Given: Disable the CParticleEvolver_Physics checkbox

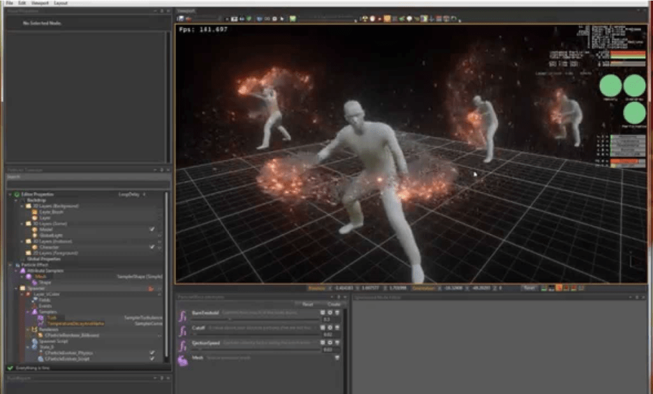Looking at the screenshot, I should point(152,352).
